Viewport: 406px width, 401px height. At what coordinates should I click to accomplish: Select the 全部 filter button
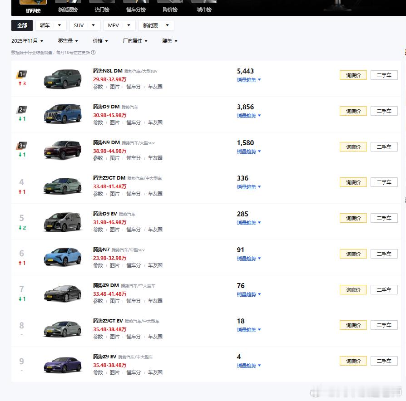click(x=22, y=25)
